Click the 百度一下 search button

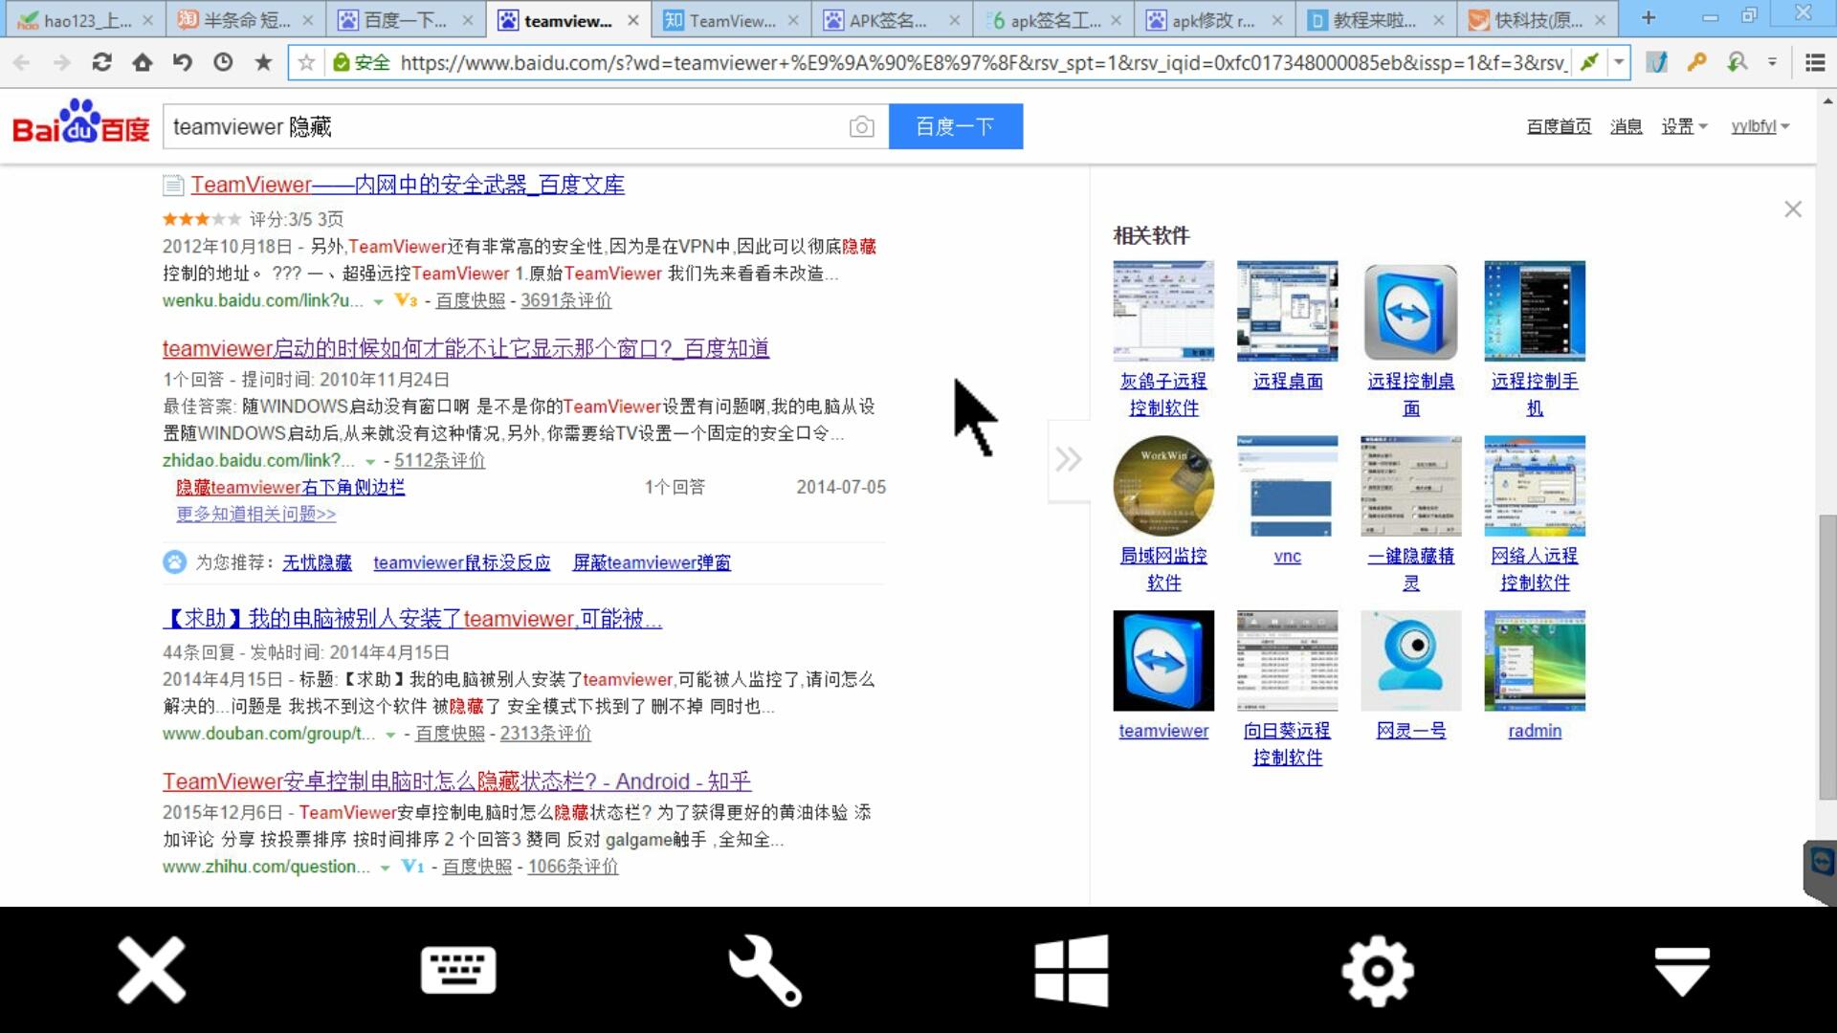[x=956, y=126]
